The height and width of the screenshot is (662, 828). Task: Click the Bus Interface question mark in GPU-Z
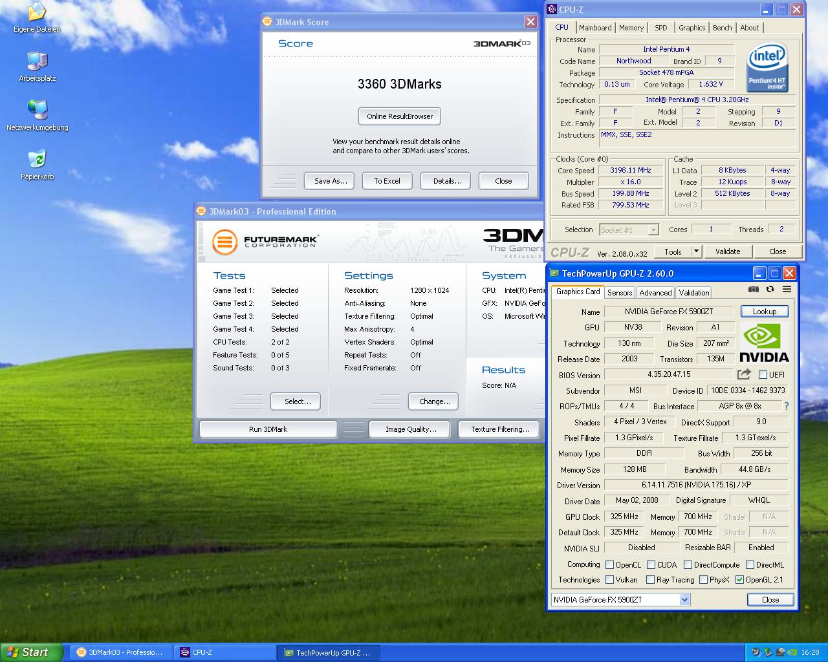click(x=787, y=406)
